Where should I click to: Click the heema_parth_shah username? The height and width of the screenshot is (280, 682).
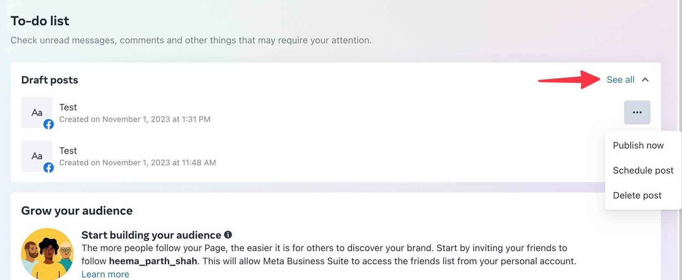click(153, 261)
